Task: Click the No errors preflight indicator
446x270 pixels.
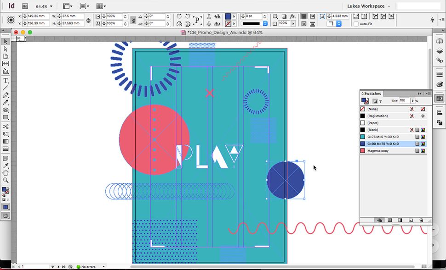Action: (87, 266)
